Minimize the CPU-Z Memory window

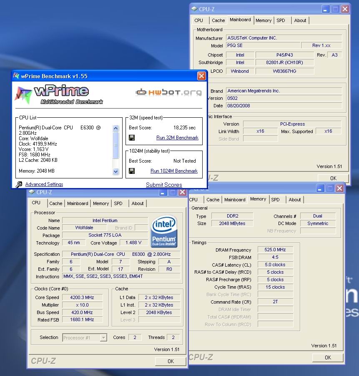click(x=320, y=188)
